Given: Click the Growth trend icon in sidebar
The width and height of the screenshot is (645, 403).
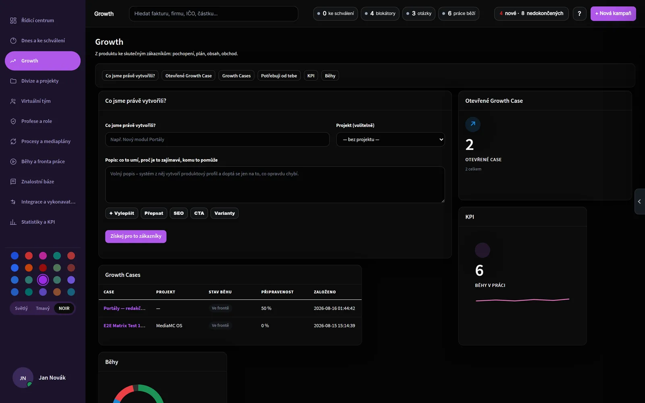Looking at the screenshot, I should (x=13, y=61).
